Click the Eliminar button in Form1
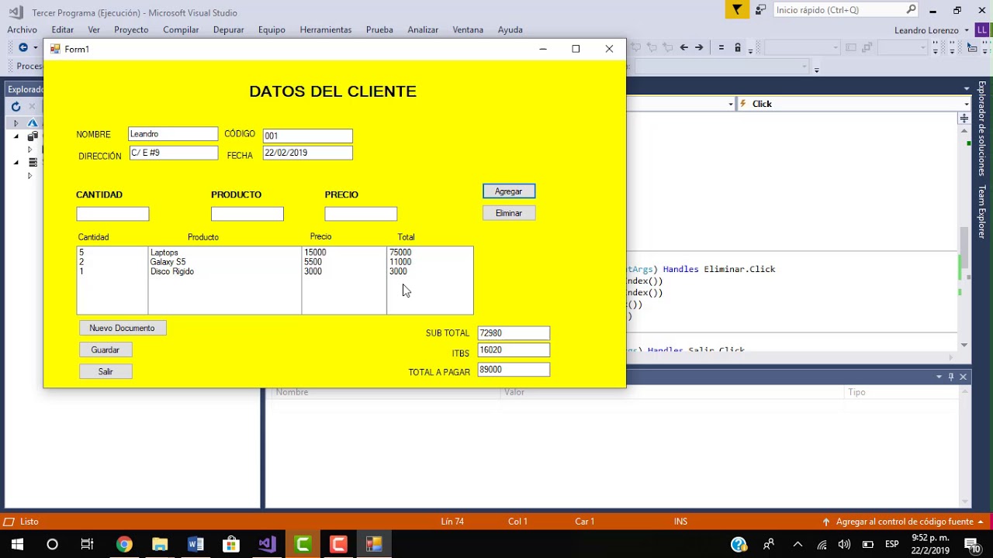993x558 pixels. 509,213
